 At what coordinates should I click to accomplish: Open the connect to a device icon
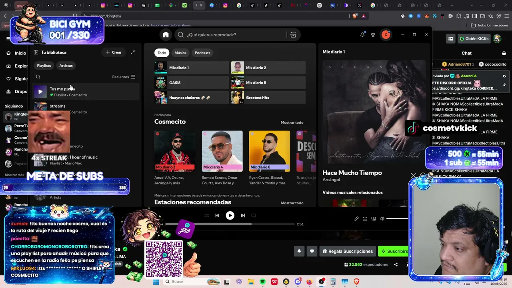(374, 219)
